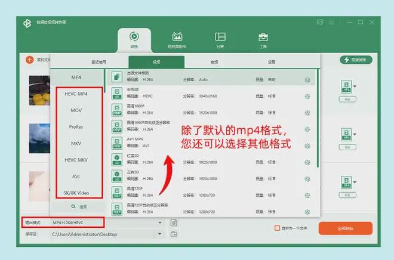Toggle merge into one file checkbox
This screenshot has width=394, height=260.
(x=277, y=228)
